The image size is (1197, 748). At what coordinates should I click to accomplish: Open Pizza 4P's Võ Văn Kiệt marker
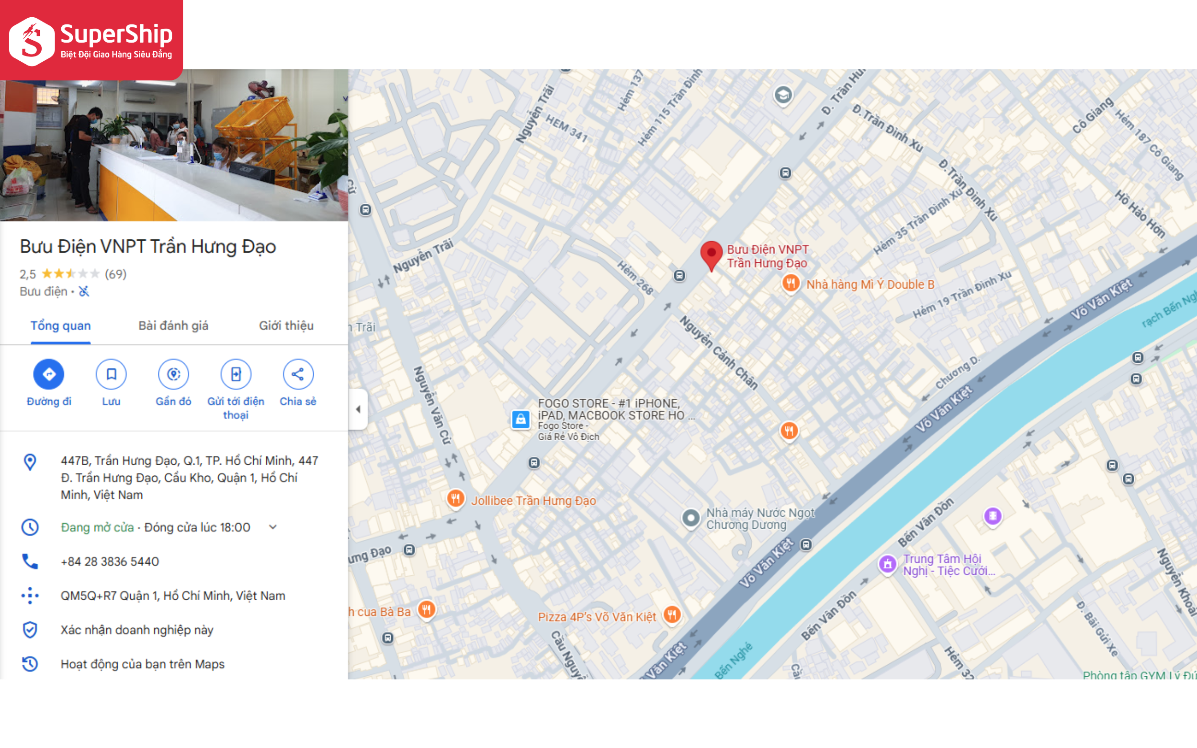pos(671,615)
